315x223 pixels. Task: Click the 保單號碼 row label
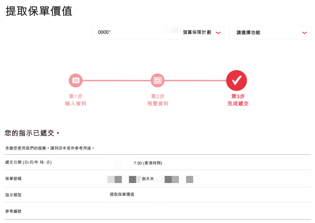pos(13,178)
